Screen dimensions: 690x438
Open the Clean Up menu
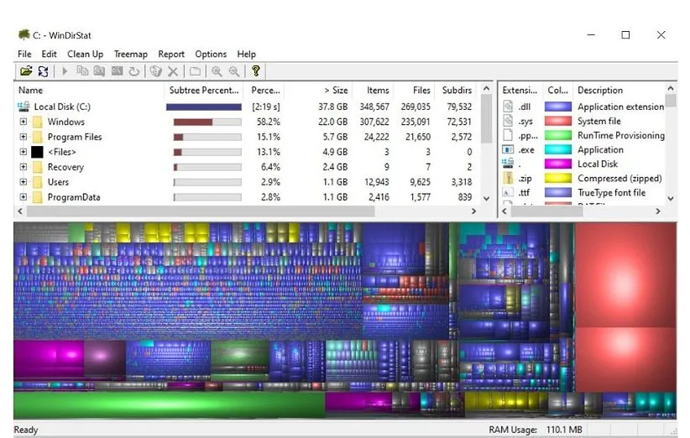(85, 54)
